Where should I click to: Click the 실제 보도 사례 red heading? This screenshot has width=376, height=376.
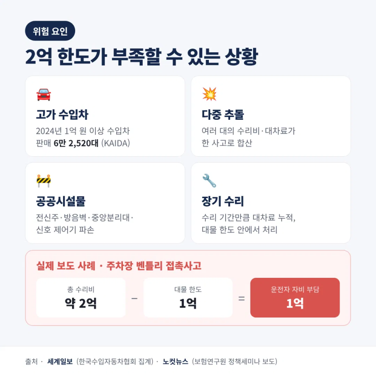(x=119, y=266)
